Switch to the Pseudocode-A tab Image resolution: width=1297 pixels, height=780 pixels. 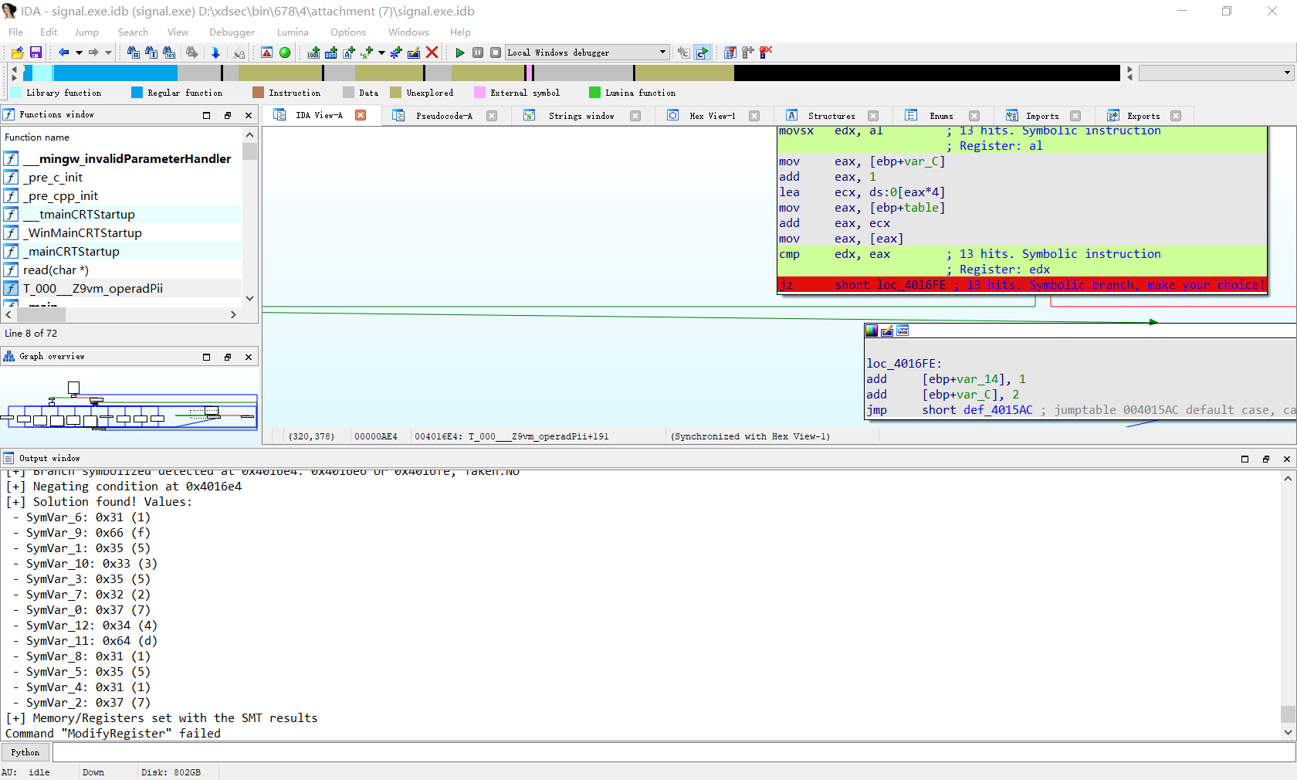coord(444,116)
